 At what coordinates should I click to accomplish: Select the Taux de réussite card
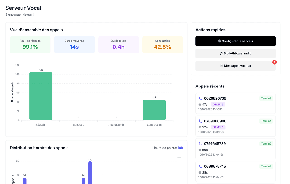(x=30, y=45)
